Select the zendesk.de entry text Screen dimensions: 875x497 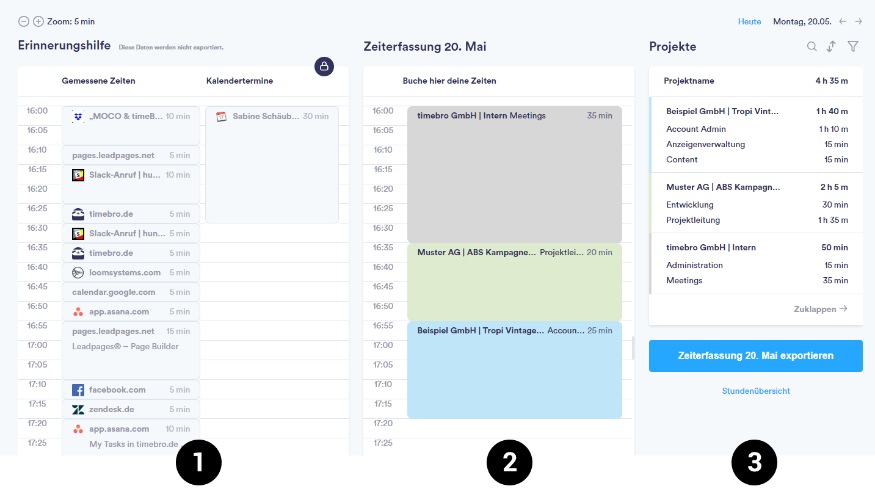(x=112, y=409)
